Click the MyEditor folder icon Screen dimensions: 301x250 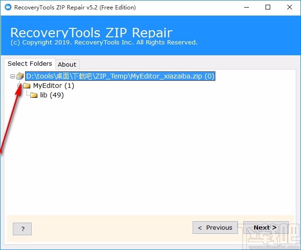[x=27, y=86]
